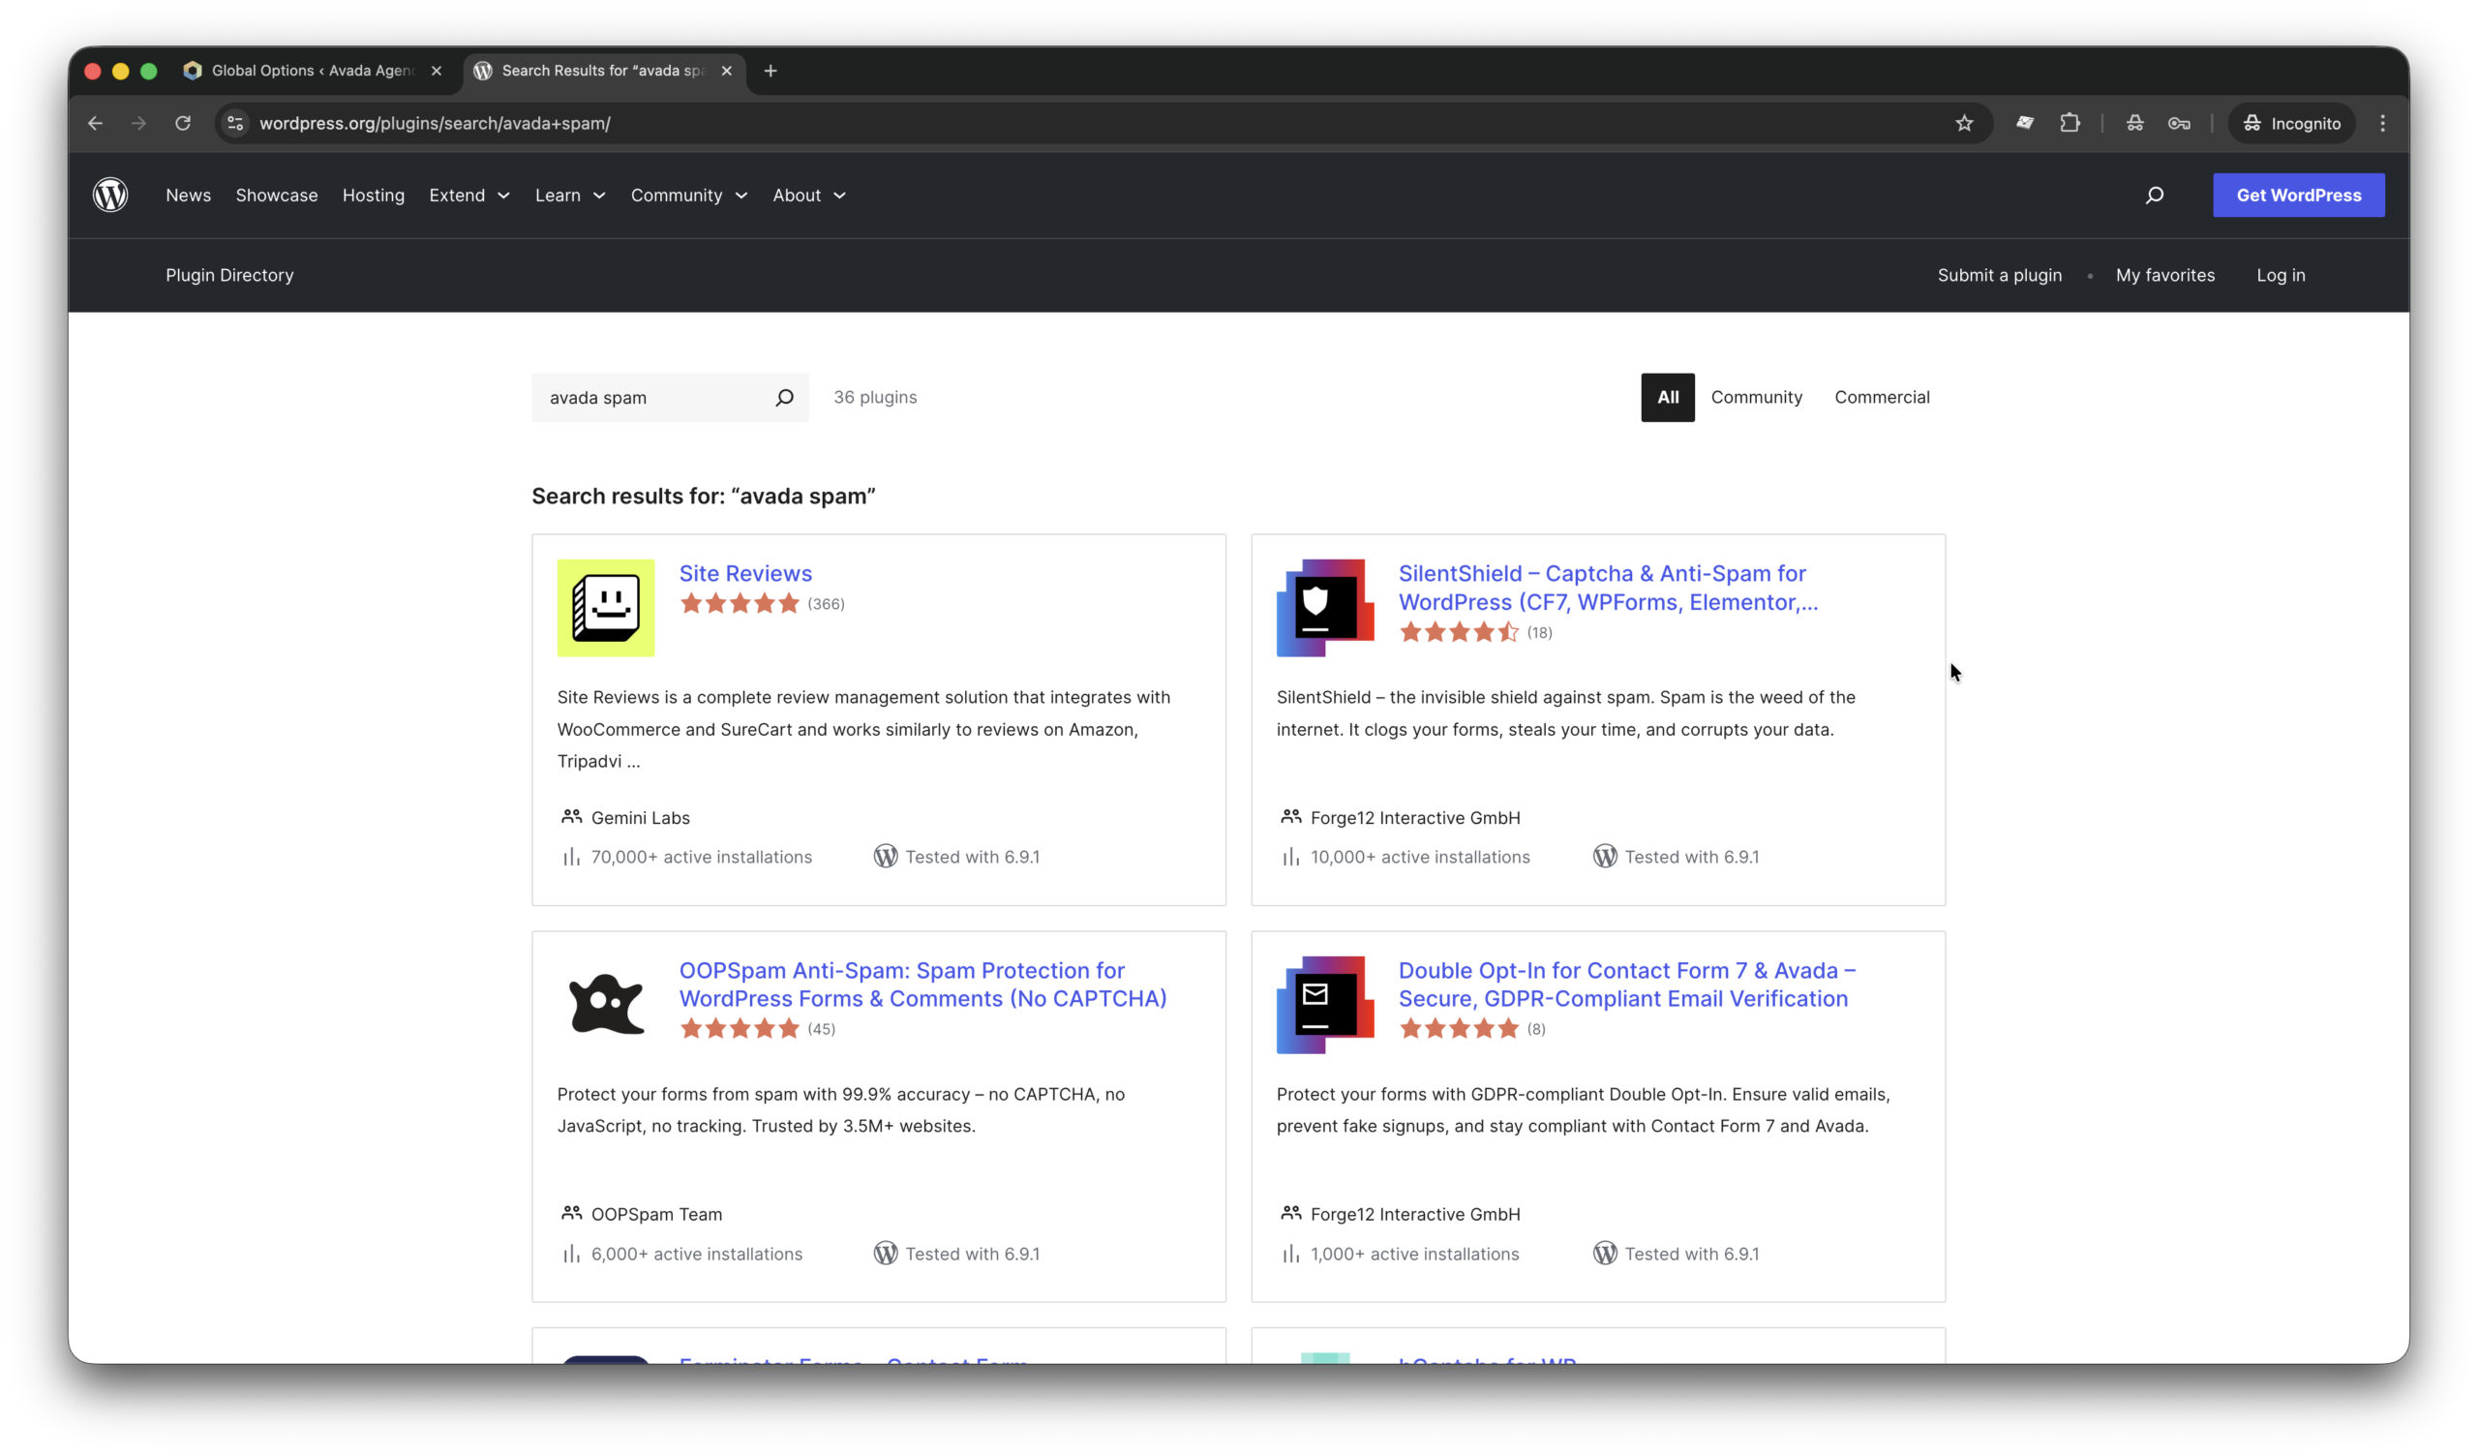Expand the Extend dropdown menu
Viewport: 2478px width, 1454px height.
click(469, 195)
